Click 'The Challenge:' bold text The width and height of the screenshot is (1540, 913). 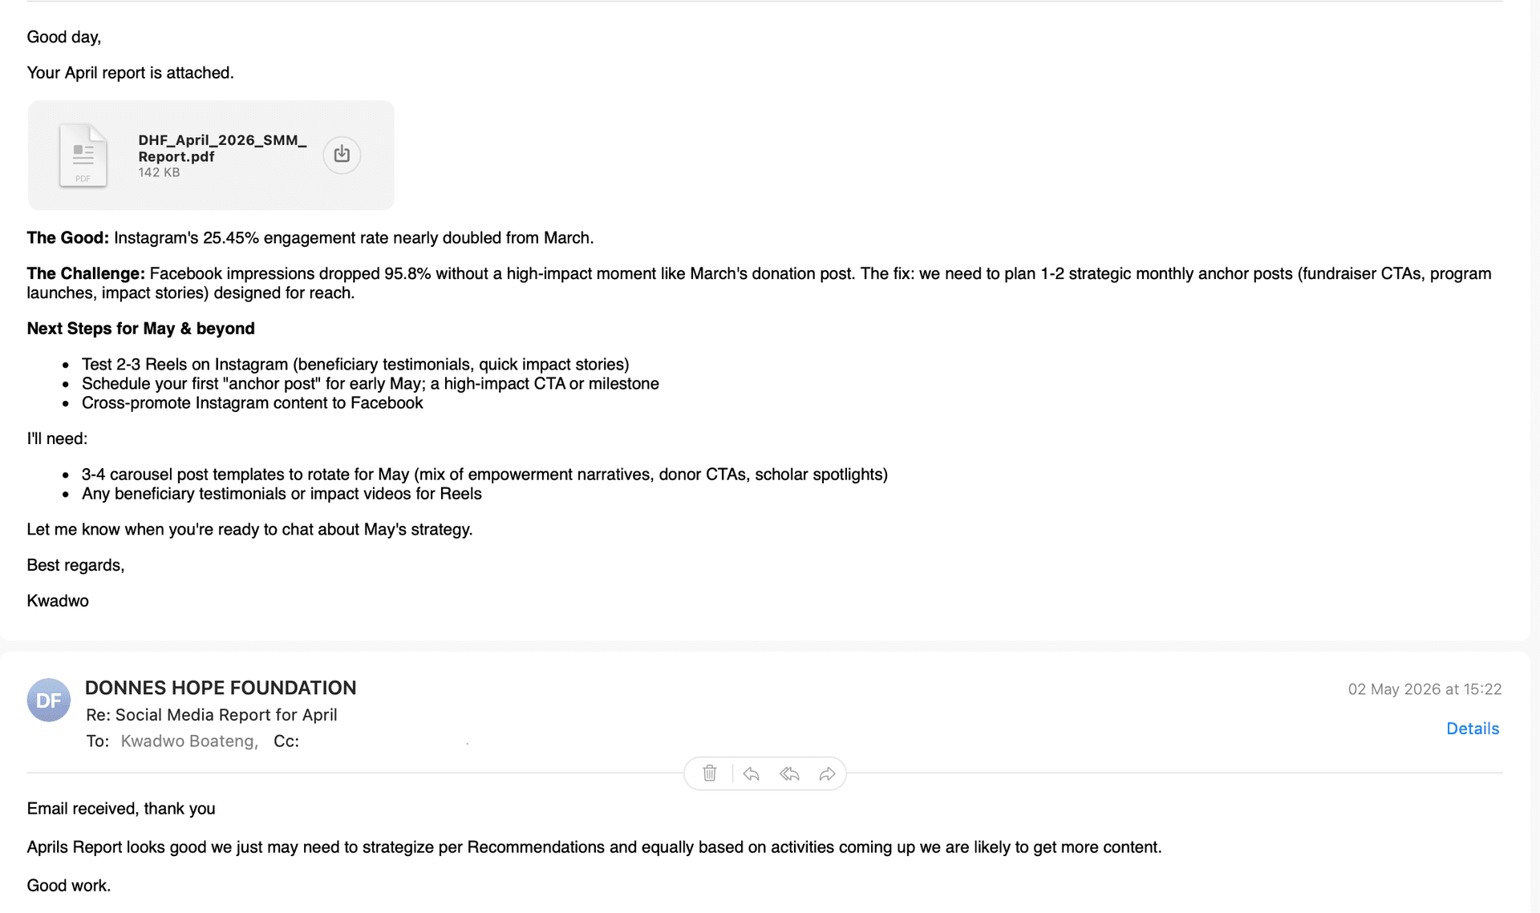click(86, 273)
